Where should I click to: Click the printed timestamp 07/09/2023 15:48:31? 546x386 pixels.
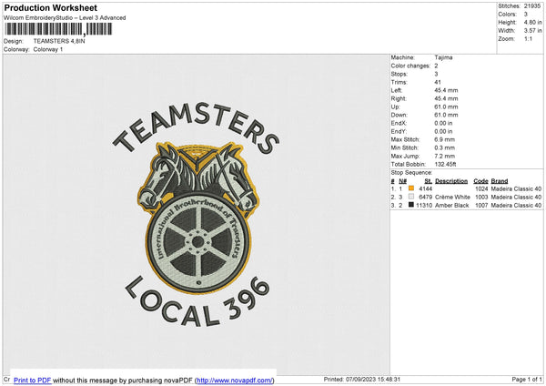pyautogui.click(x=373, y=379)
